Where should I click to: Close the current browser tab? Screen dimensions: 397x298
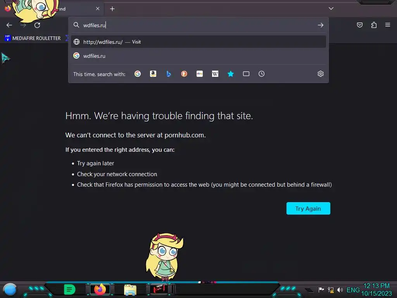coord(98,9)
